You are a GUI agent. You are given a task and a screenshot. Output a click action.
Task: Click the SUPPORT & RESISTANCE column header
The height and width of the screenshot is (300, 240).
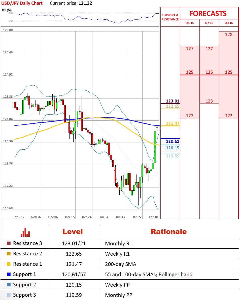[170, 17]
